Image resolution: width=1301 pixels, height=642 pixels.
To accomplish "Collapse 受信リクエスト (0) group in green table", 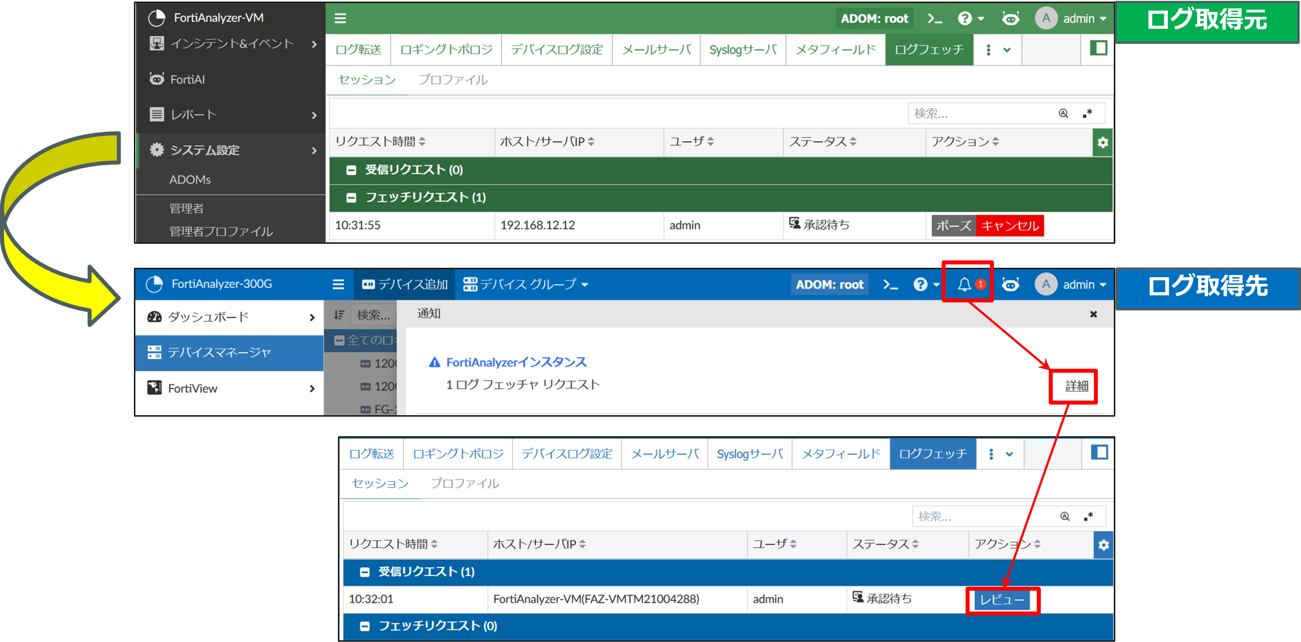I will point(351,170).
